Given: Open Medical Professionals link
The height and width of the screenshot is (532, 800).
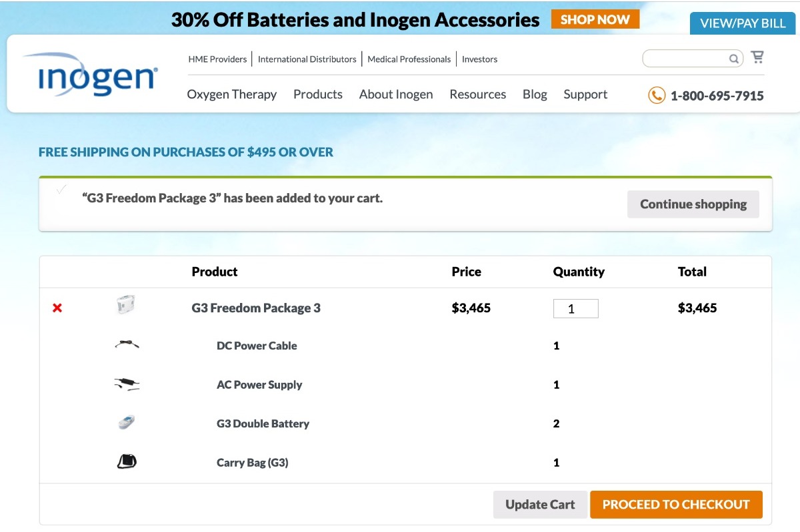Looking at the screenshot, I should pyautogui.click(x=409, y=59).
